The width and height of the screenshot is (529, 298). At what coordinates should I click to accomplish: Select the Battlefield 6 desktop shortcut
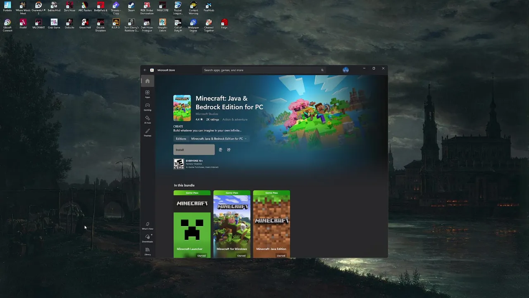[100, 7]
